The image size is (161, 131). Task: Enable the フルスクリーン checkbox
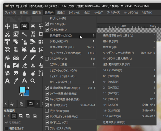click(47, 59)
